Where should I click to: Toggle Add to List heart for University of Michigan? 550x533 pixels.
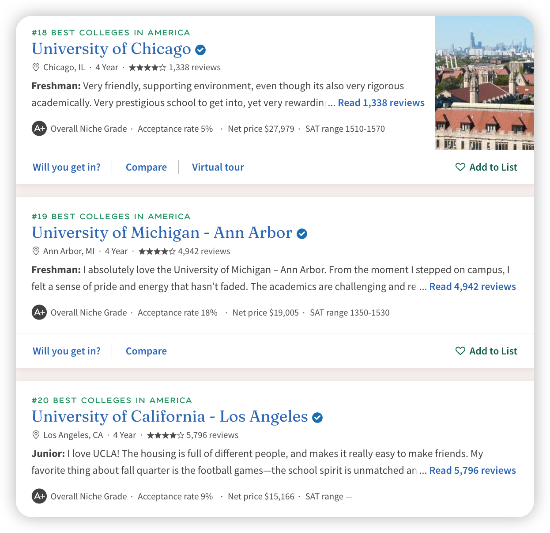click(x=460, y=351)
